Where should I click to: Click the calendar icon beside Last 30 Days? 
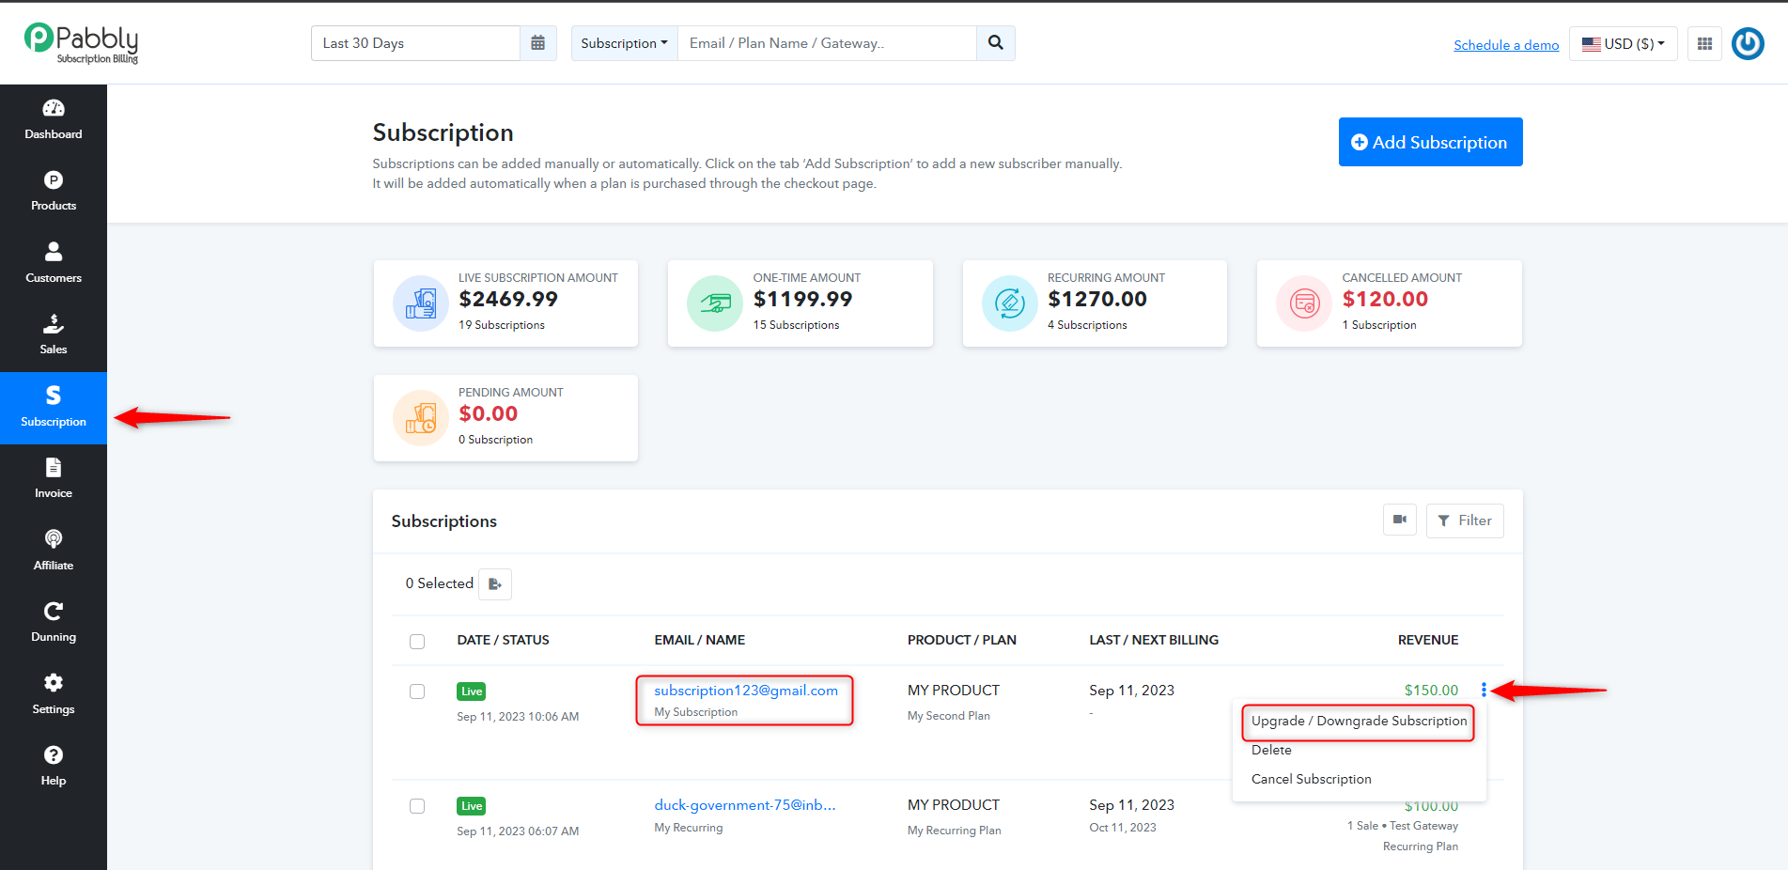[537, 43]
